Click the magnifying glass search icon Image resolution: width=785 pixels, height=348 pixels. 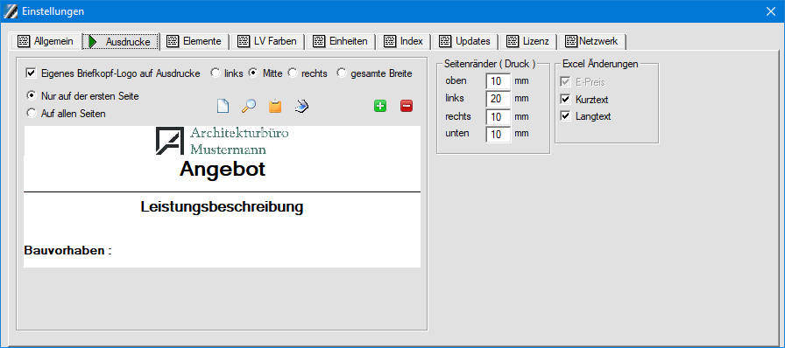[249, 106]
